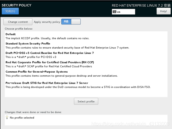Click the No profile selected message row
Viewport: 172px width, 129px height.
86,118
